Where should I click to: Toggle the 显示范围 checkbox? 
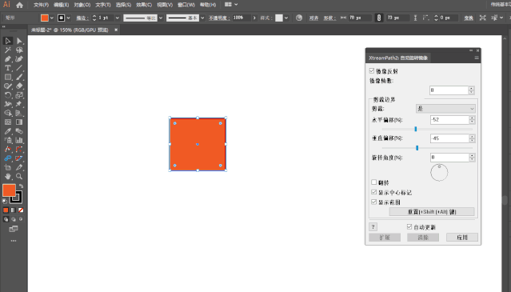point(373,202)
